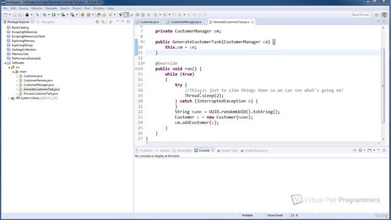Click the Coverage run icon
The width and height of the screenshot is (391, 220).
point(63,15)
